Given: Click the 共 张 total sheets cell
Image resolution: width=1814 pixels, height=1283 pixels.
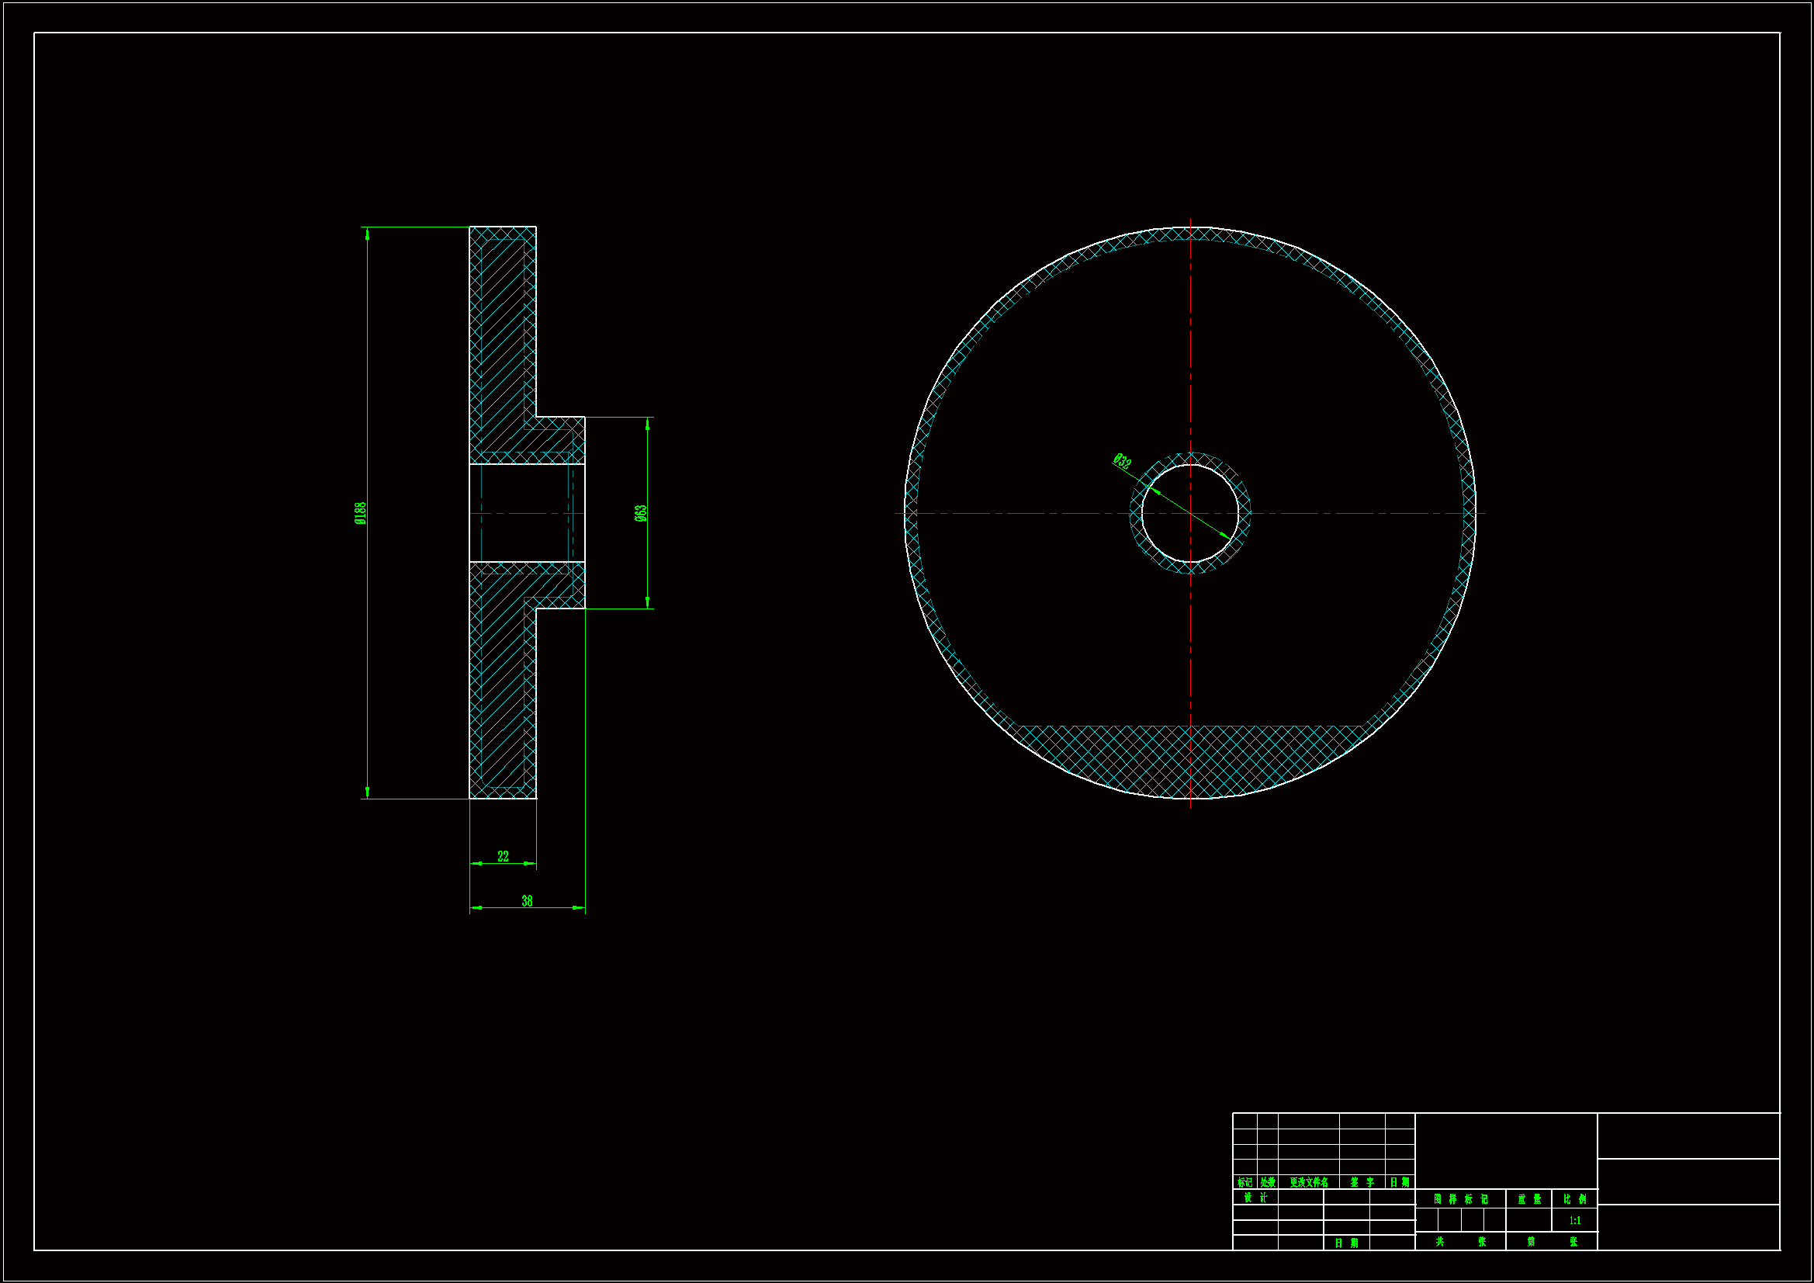Looking at the screenshot, I should point(1460,1242).
